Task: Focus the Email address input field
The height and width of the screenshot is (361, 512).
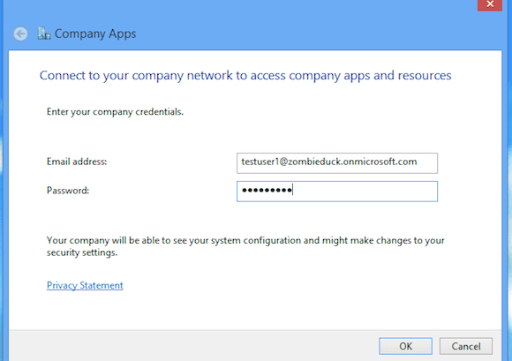Action: click(337, 163)
